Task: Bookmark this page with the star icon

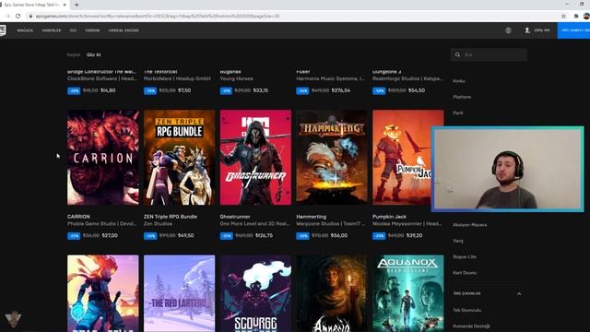Action: click(563, 17)
